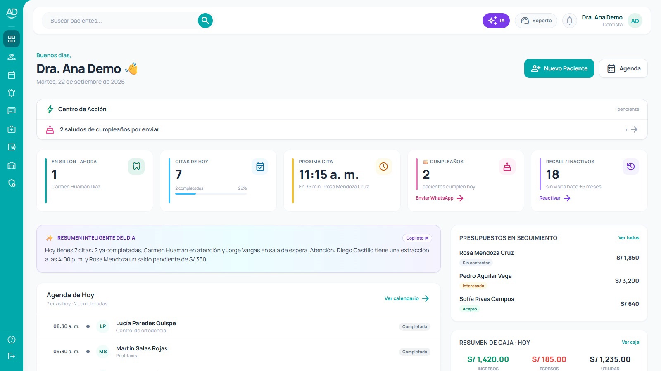Viewport: 661px width, 371px height.
Task: Click Ver todos in Presupuestos
Action: pos(628,237)
